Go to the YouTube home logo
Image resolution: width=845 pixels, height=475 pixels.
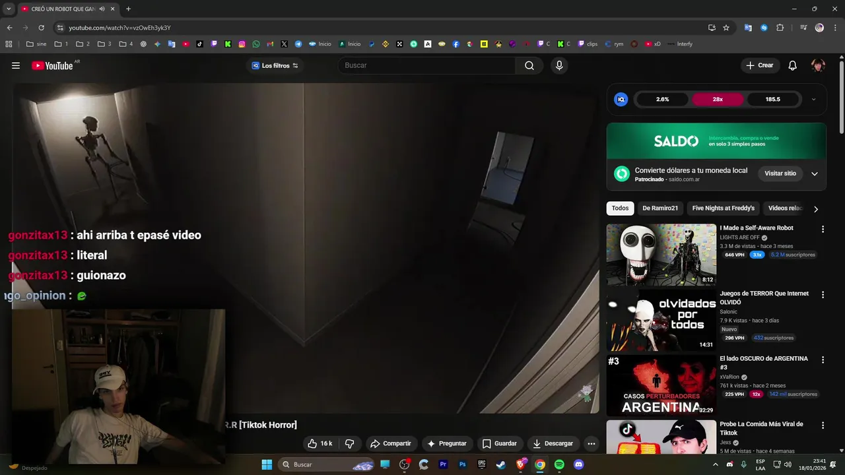[52, 65]
